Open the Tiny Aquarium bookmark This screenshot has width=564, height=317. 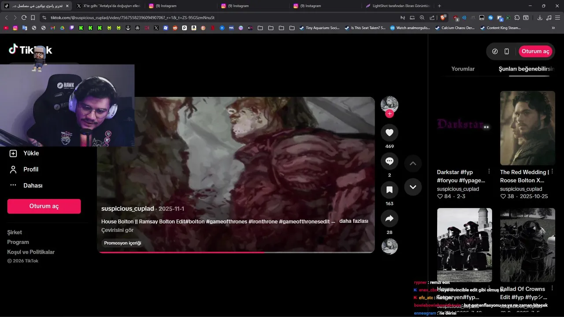point(319,28)
